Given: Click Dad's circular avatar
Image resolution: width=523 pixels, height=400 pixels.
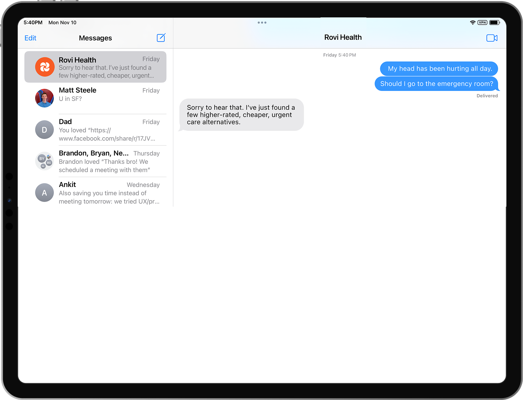Looking at the screenshot, I should click(x=44, y=129).
